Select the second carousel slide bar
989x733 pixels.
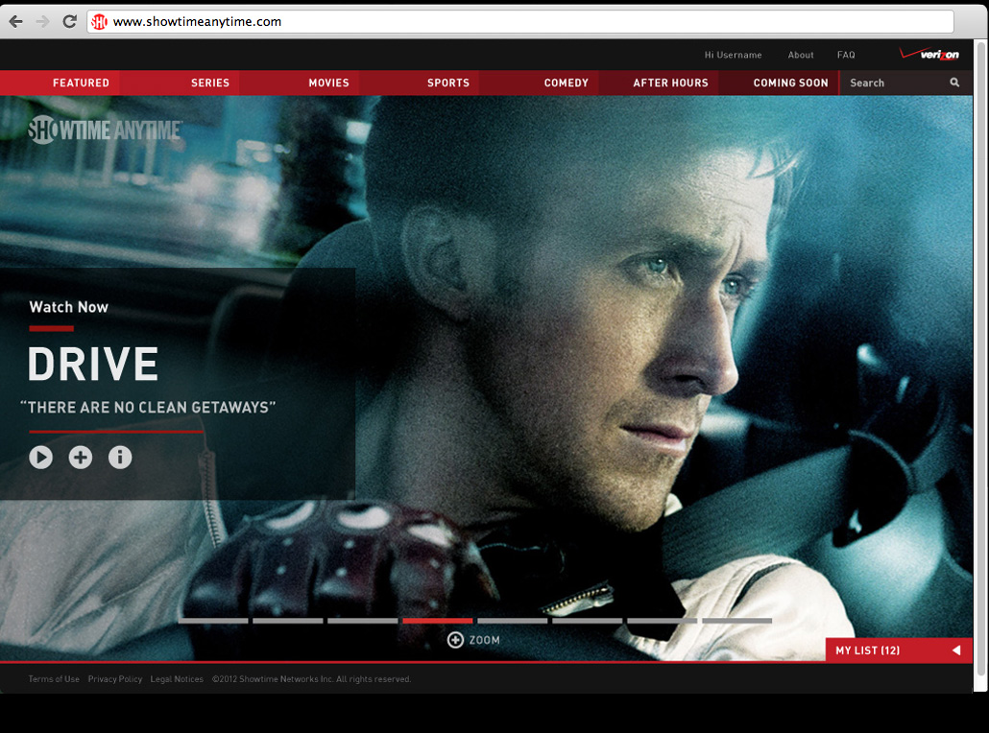pyautogui.click(x=288, y=621)
